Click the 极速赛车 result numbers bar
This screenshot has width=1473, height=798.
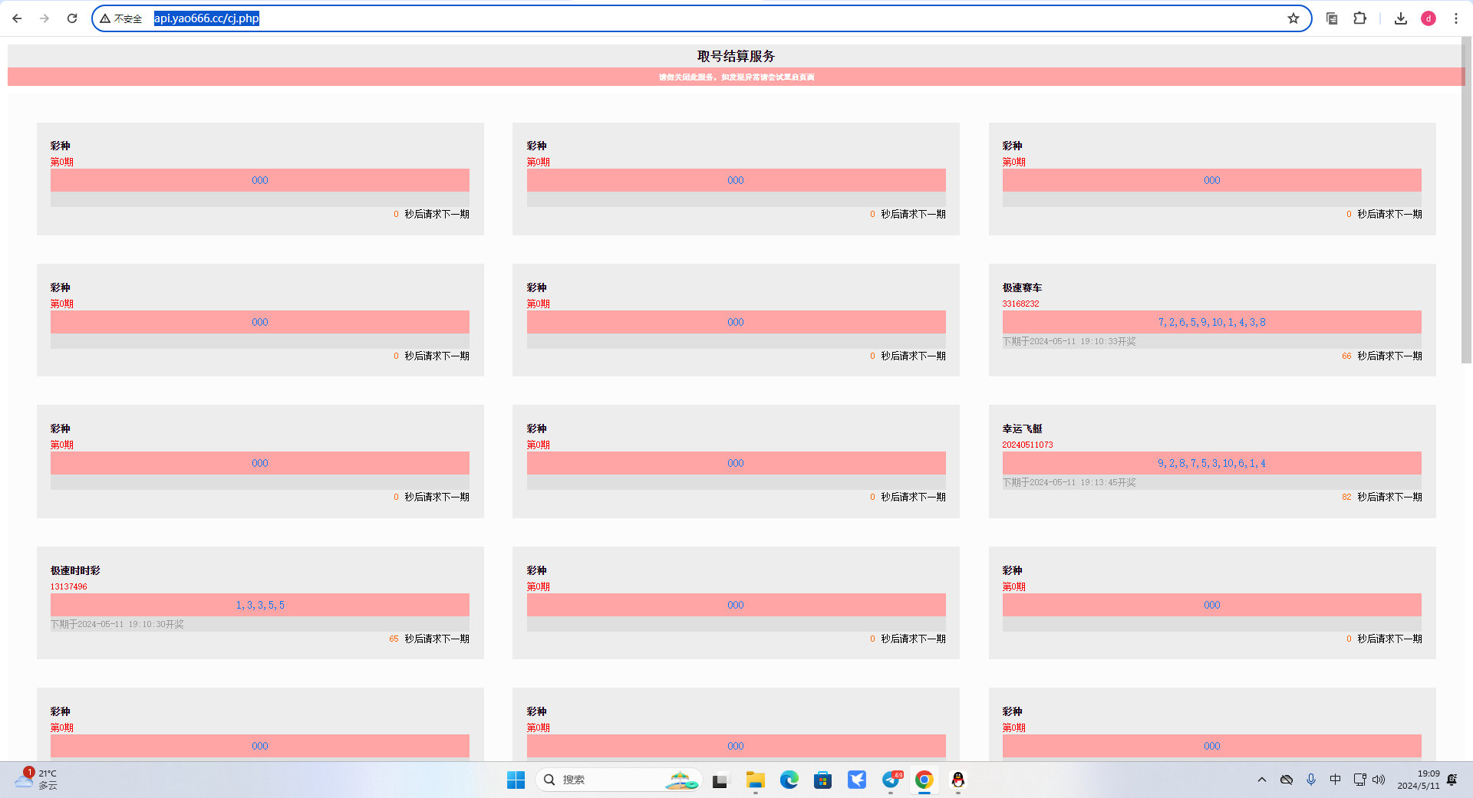click(1211, 322)
